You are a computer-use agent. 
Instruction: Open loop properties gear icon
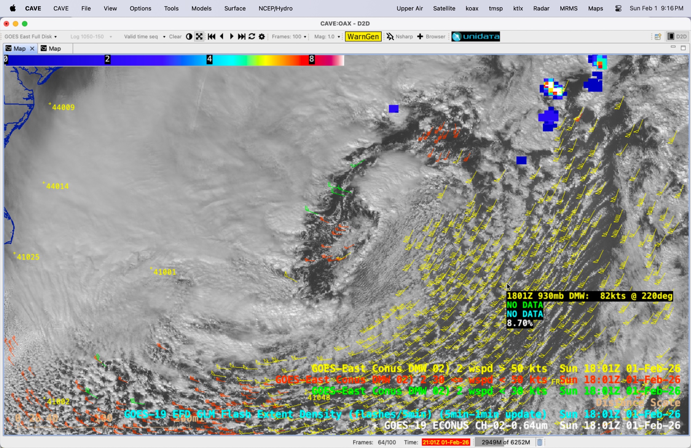pos(262,37)
